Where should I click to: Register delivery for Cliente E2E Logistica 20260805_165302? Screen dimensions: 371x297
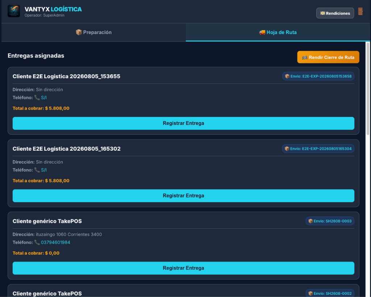pos(183,196)
